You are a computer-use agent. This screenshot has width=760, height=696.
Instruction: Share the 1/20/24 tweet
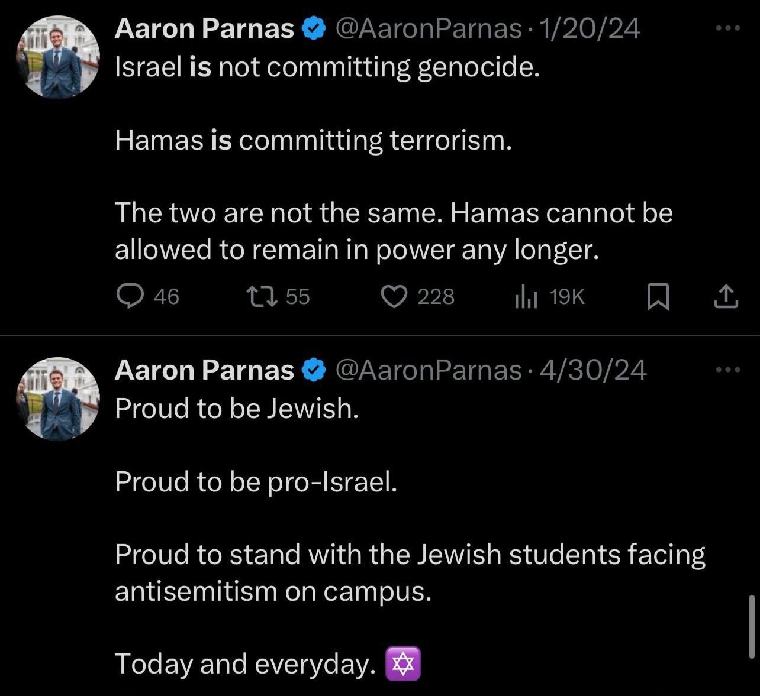pyautogui.click(x=726, y=296)
